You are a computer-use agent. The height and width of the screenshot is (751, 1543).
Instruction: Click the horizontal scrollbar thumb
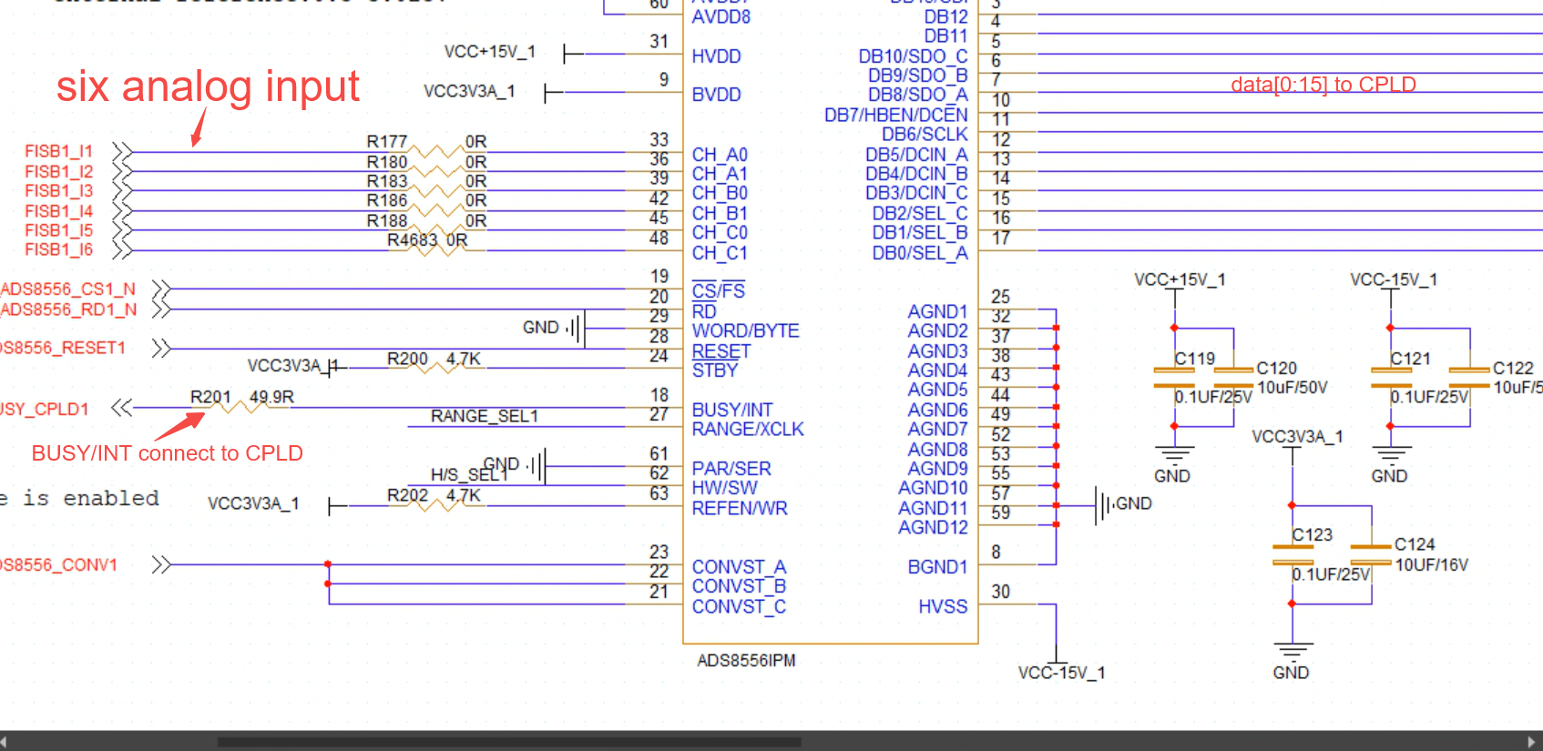[x=509, y=741]
